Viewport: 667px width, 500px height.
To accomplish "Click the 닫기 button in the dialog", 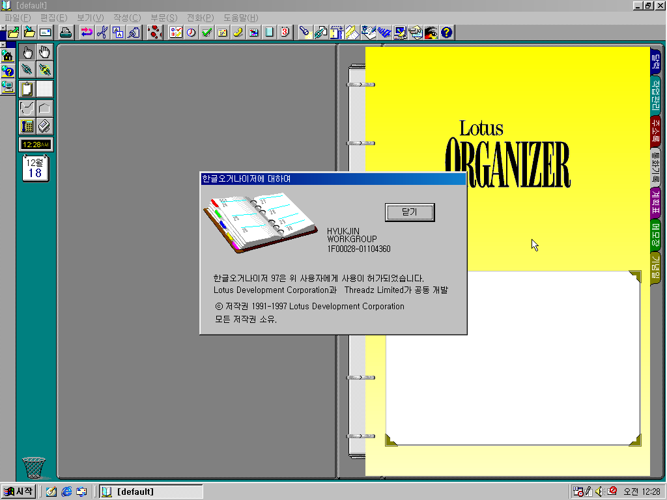I will (410, 212).
